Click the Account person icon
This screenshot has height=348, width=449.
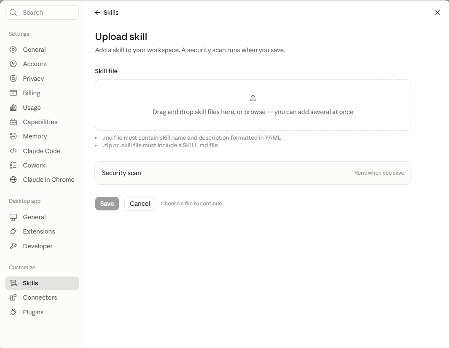pyautogui.click(x=13, y=64)
